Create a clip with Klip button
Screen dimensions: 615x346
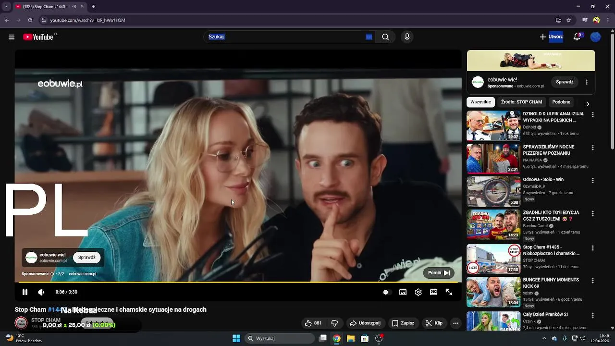point(434,323)
